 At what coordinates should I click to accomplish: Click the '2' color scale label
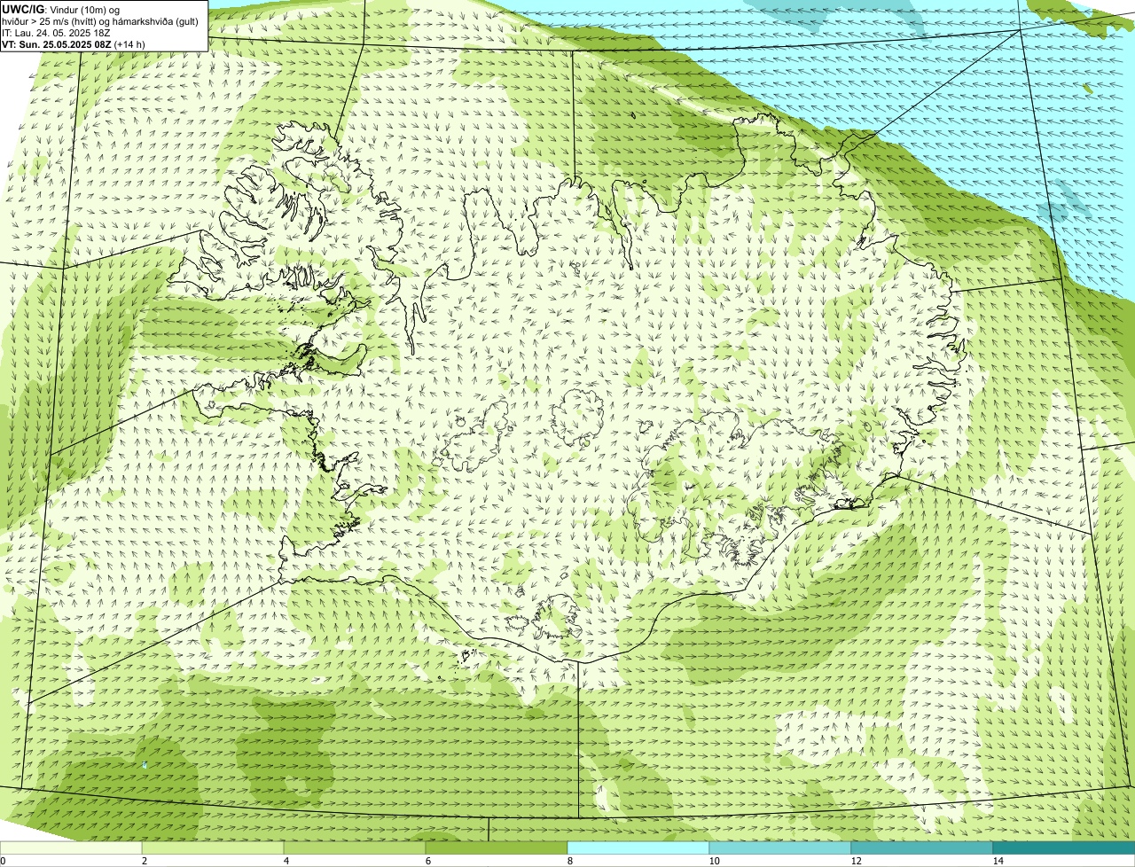(x=144, y=861)
